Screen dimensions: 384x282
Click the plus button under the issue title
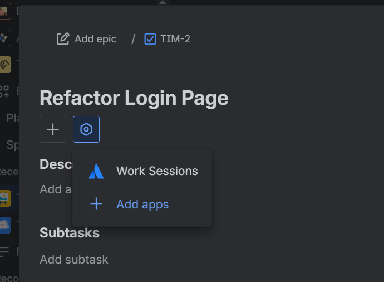(53, 129)
